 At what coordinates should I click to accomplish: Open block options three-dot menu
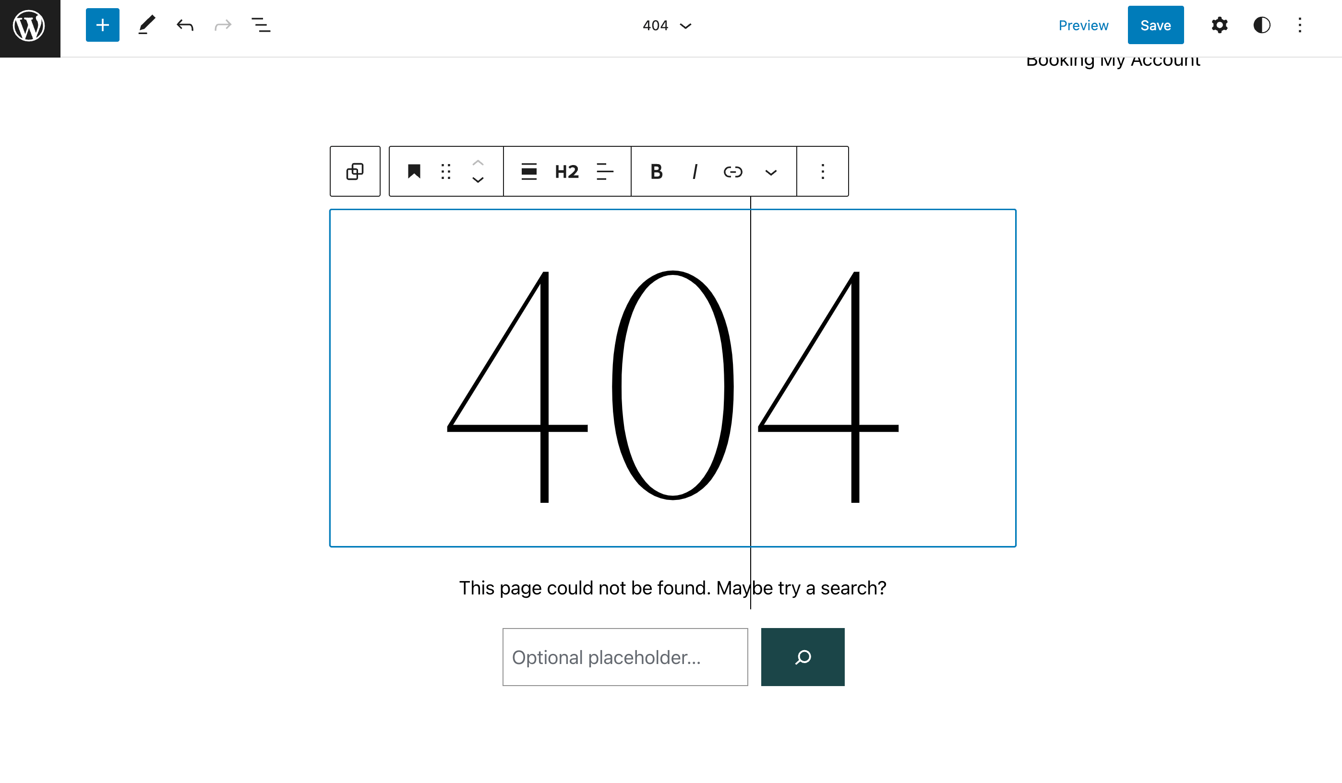point(822,171)
